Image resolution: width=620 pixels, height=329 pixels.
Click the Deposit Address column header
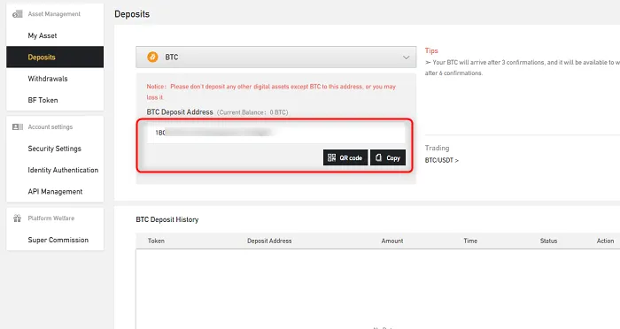(x=269, y=241)
